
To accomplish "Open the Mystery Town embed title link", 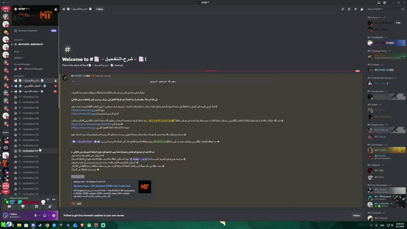I will pyautogui.click(x=103, y=186).
